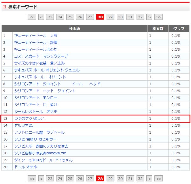Click 0.1% value in シリコンアート モンロー row
Viewport: 191px width, 184px height.
pyautogui.click(x=176, y=98)
